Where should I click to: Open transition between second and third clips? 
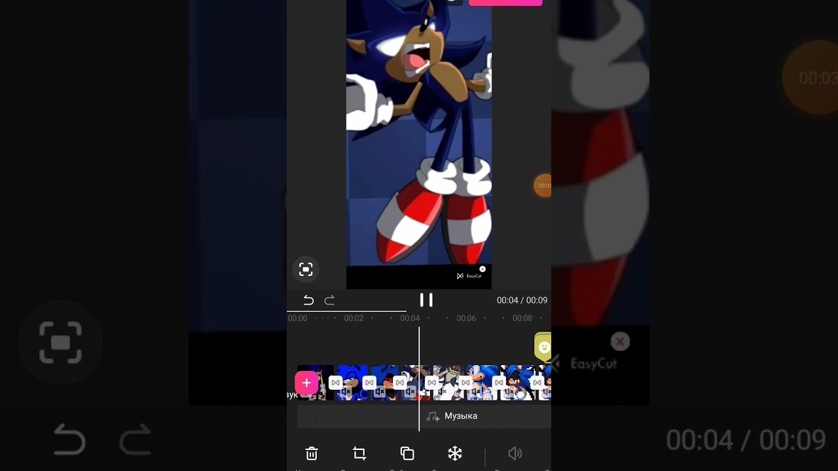[x=369, y=383]
